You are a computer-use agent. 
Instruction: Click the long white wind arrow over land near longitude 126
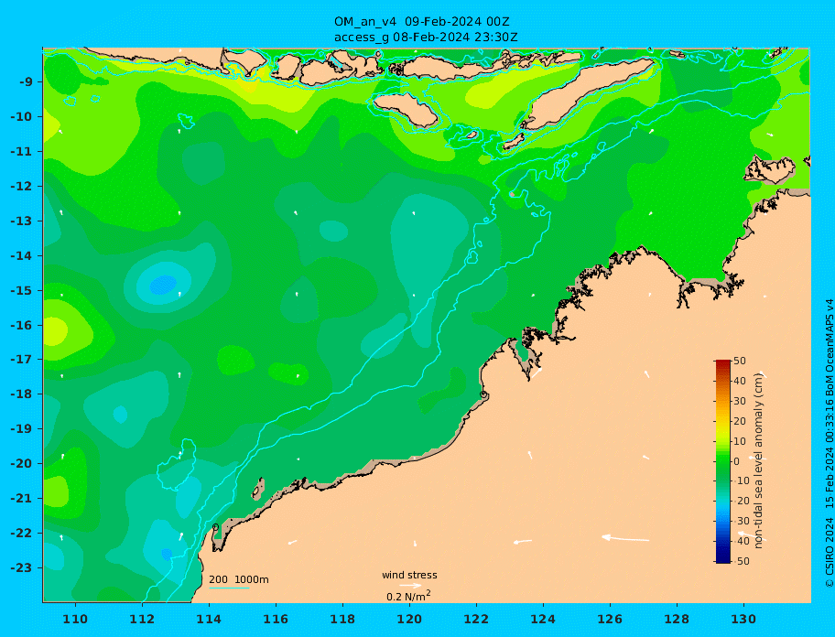pos(625,538)
